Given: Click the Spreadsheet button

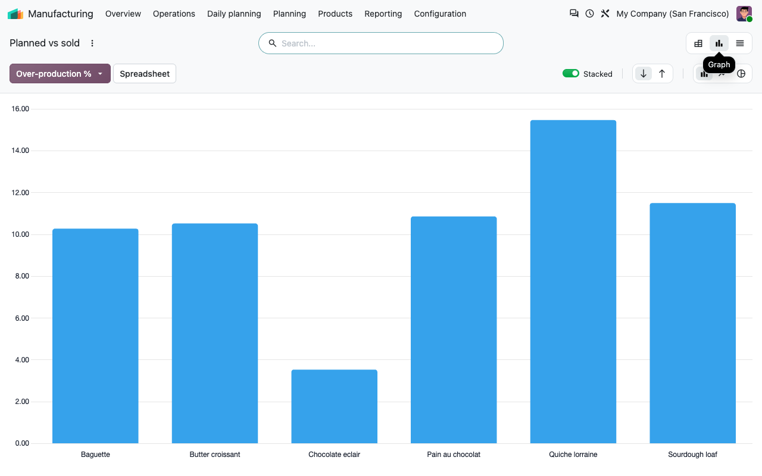Looking at the screenshot, I should pyautogui.click(x=145, y=74).
